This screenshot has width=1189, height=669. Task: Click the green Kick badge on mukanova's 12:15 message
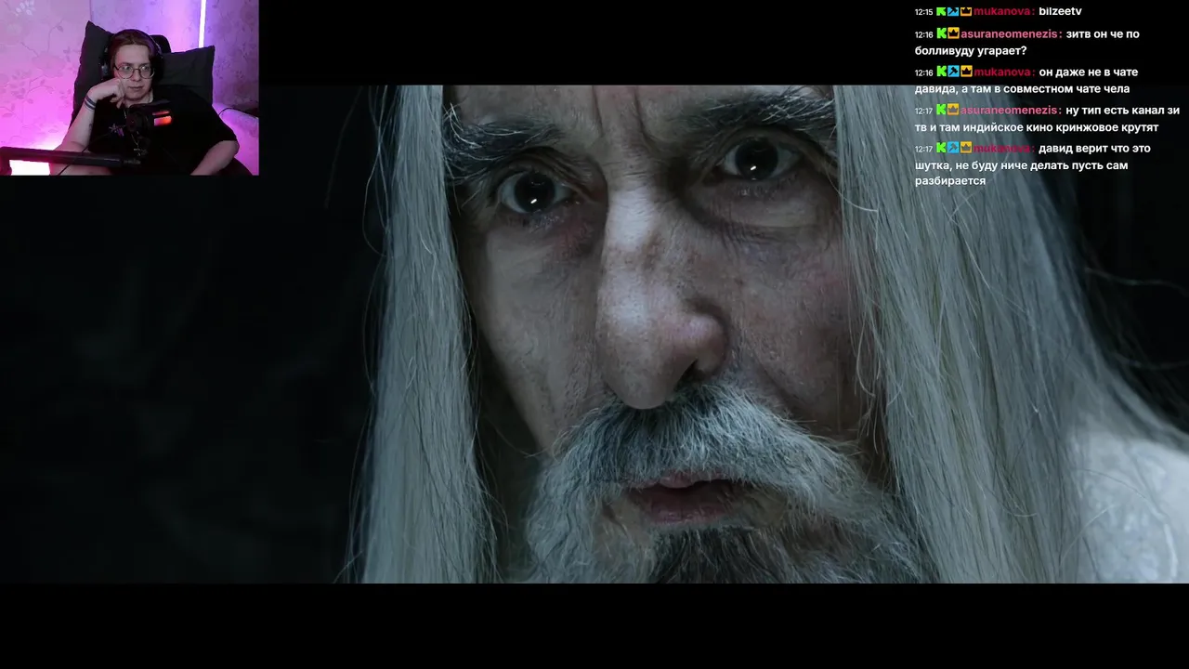pyautogui.click(x=941, y=11)
